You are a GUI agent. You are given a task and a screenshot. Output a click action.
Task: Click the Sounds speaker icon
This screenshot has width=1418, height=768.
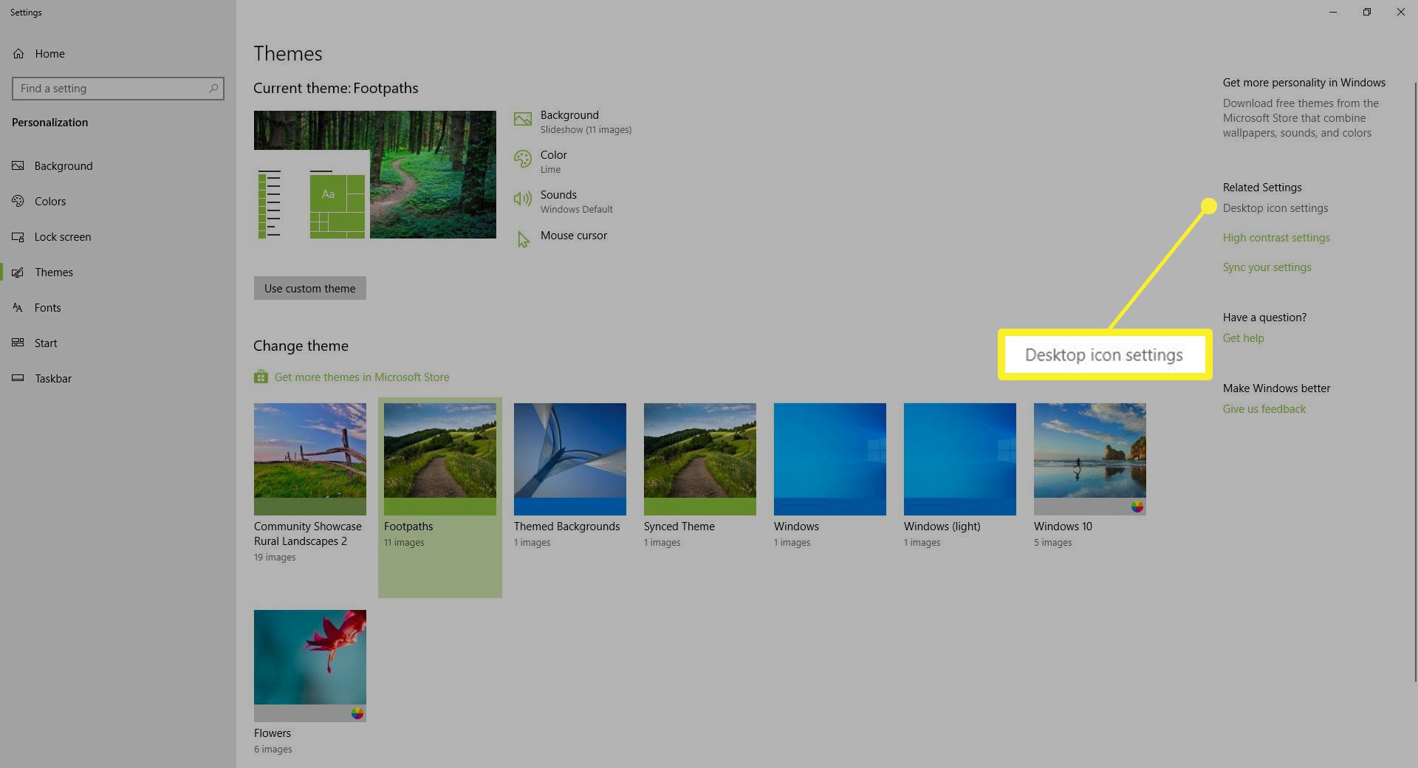[x=523, y=199]
